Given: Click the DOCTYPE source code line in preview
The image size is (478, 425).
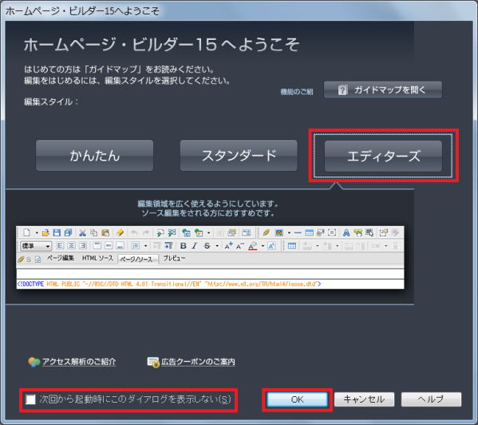Looking at the screenshot, I should coord(169,284).
